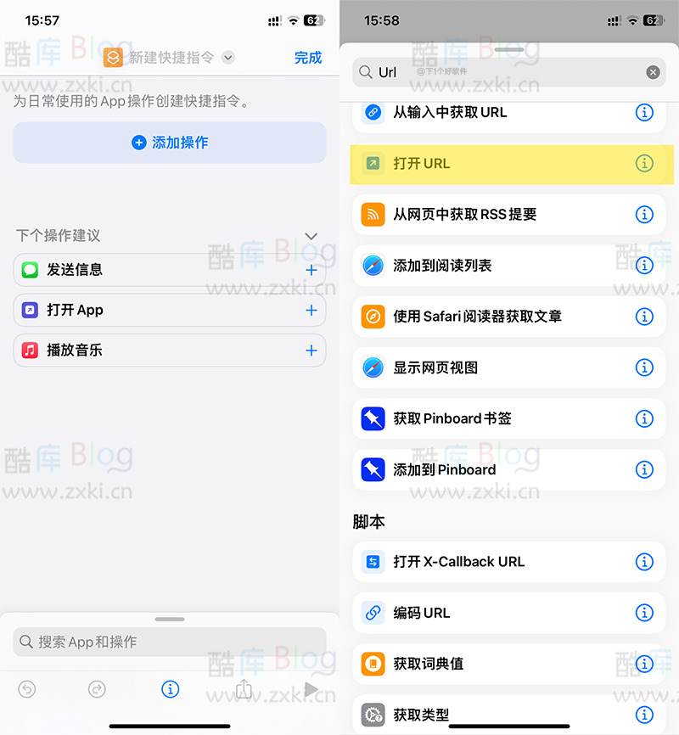679x735 pixels.
Task: Clear the Url search text with the x button
Action: click(x=653, y=72)
